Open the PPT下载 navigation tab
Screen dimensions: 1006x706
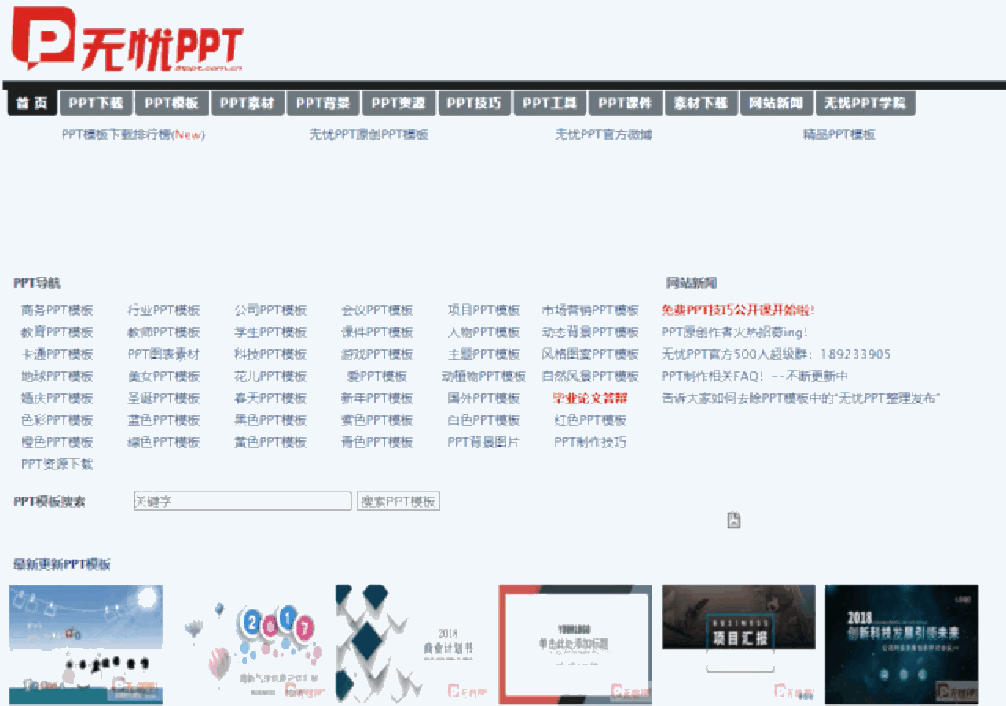96,103
